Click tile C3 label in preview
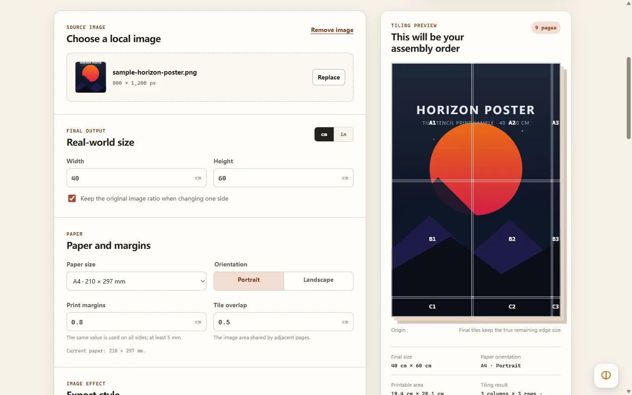Viewport: 632px width, 395px height. coord(556,307)
